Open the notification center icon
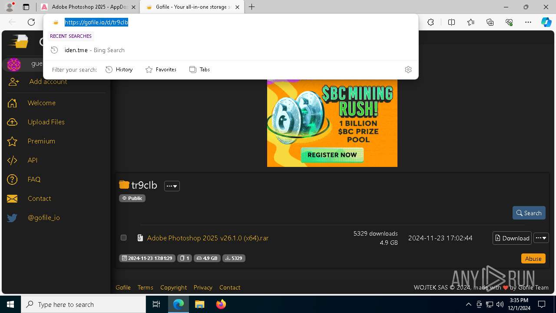Screen dimensions: 556x313 pos(542,304)
